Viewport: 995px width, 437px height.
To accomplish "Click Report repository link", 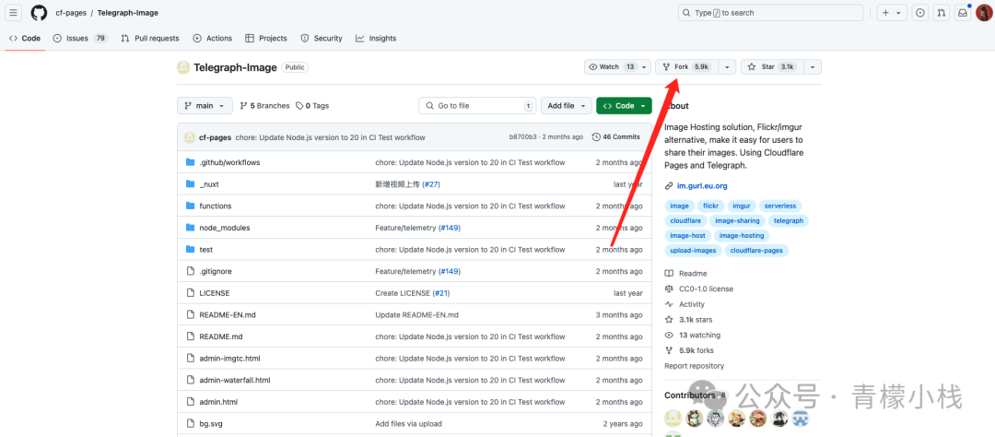I will (x=695, y=366).
